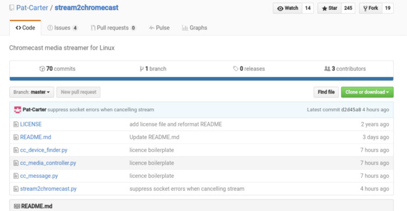
Task: Click the repository book icon beside Pat-Carter
Action: point(12,8)
